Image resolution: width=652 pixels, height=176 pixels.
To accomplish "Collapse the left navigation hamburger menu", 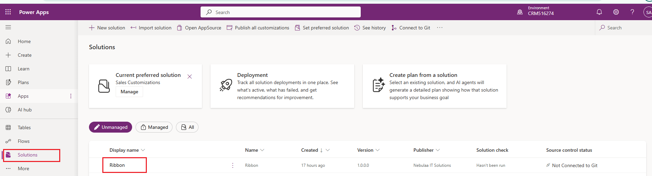I will pos(8,27).
